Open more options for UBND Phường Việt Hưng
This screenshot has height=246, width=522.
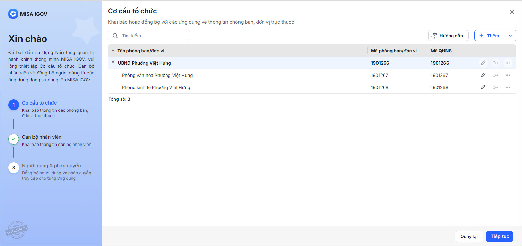click(508, 63)
